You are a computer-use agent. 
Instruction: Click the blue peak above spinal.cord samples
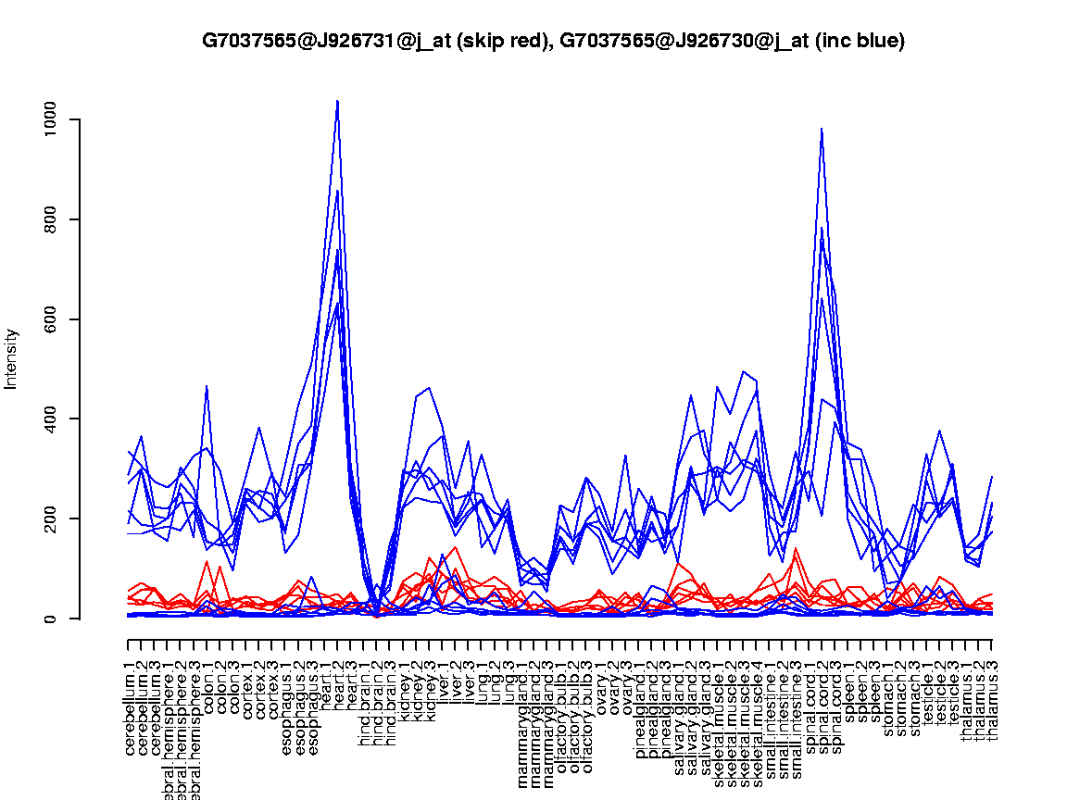pyautogui.click(x=822, y=131)
